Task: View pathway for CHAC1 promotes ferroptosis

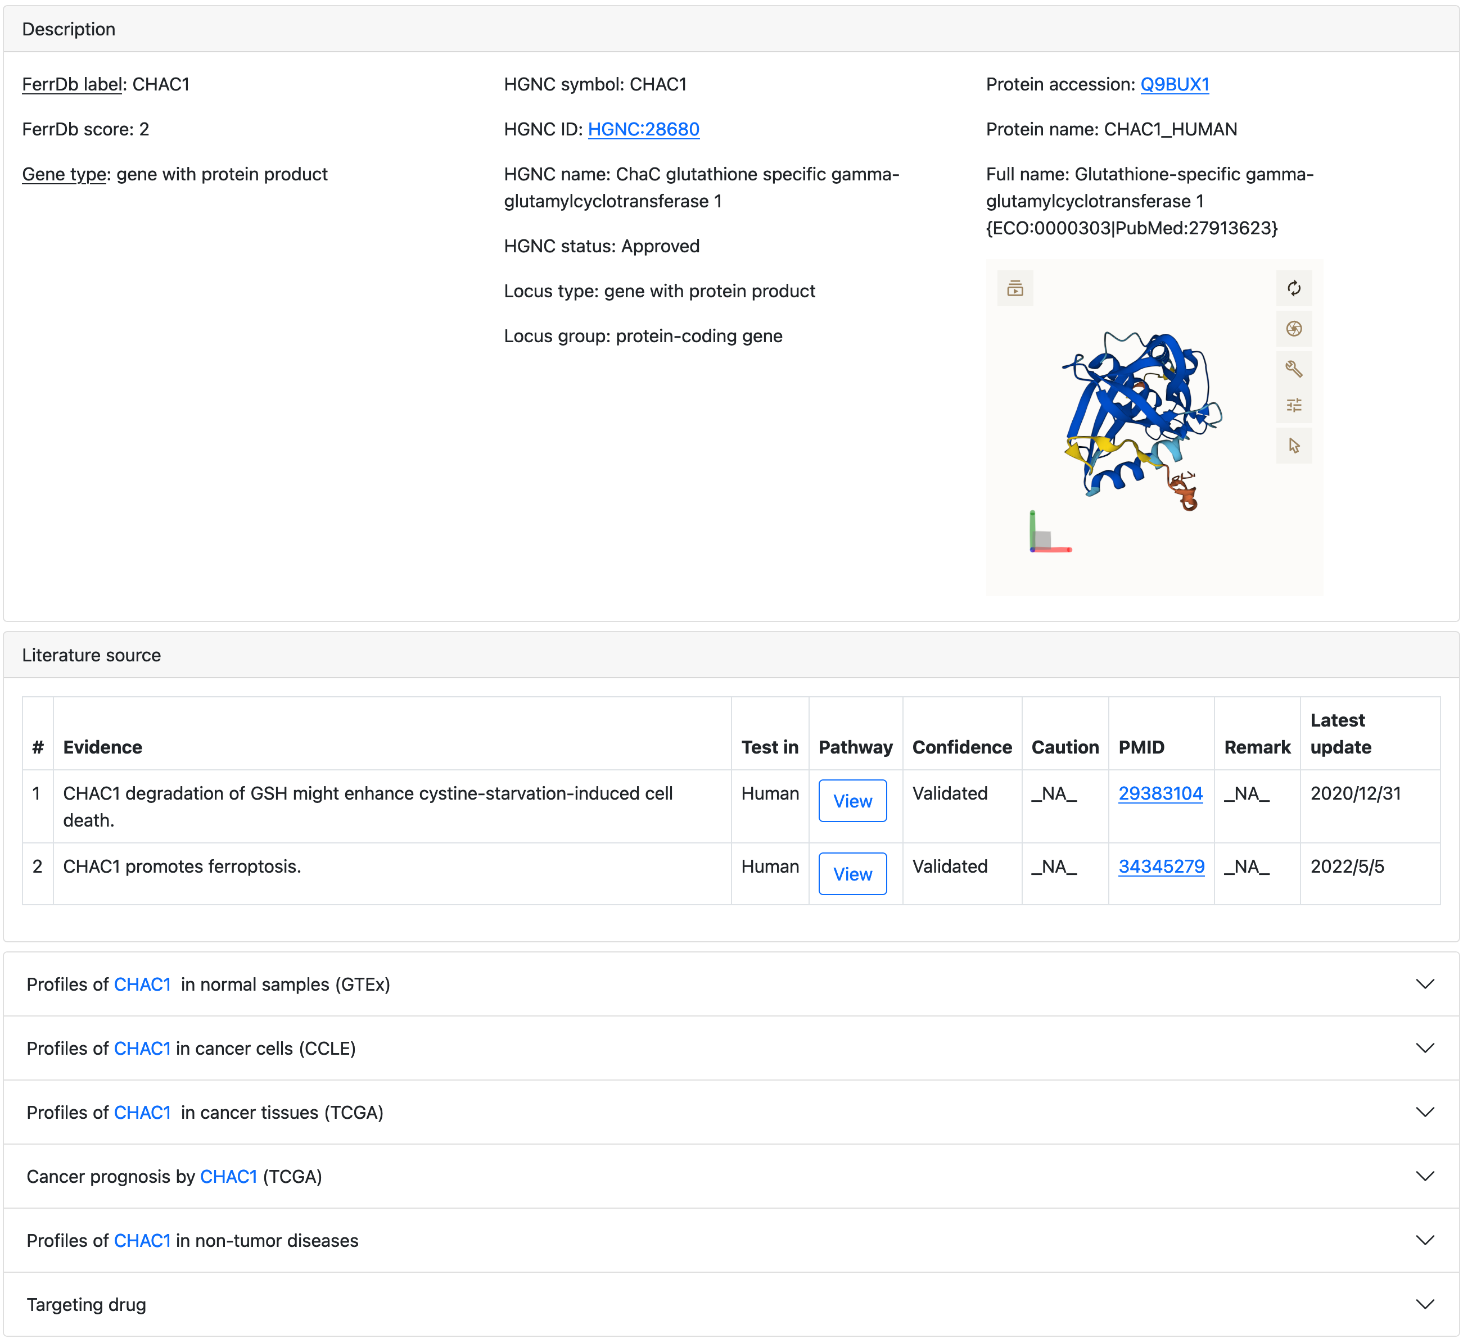Action: click(852, 874)
